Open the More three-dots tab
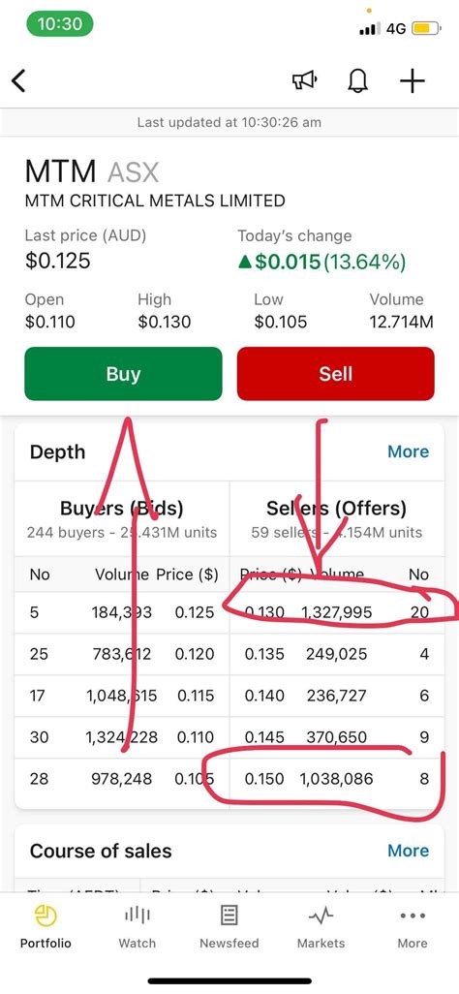This screenshot has width=459, height=994. [x=413, y=916]
